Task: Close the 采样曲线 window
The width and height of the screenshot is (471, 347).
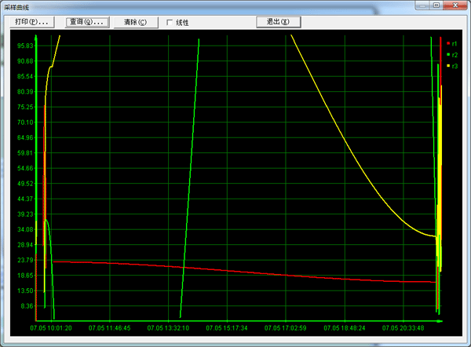Action: (x=455, y=5)
